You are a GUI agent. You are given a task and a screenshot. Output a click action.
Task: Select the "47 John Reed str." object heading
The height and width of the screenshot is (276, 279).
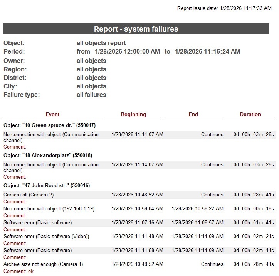[x=47, y=185]
